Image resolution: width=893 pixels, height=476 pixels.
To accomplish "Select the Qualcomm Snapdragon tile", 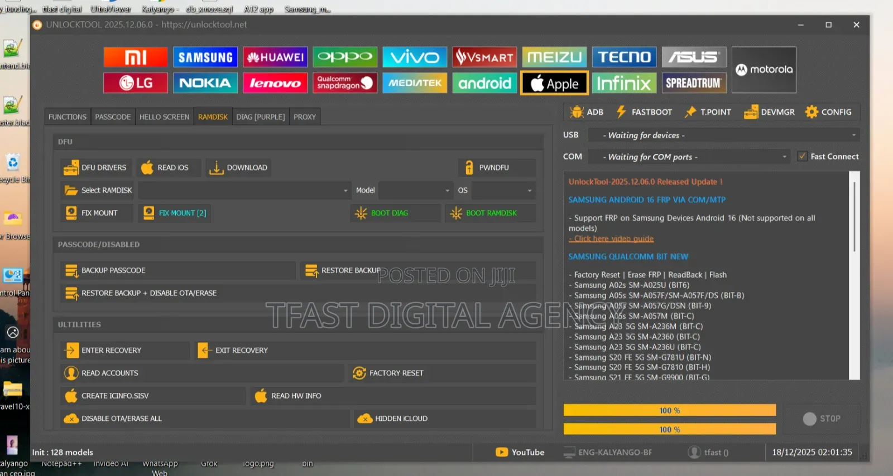I will [345, 83].
